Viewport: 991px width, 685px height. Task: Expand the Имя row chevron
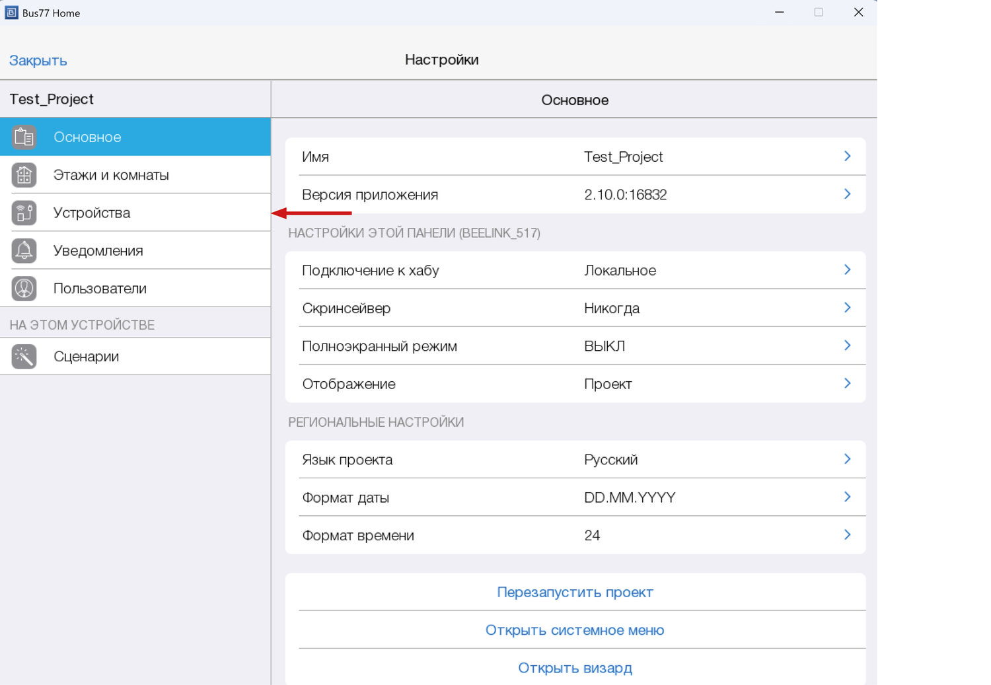[847, 157]
